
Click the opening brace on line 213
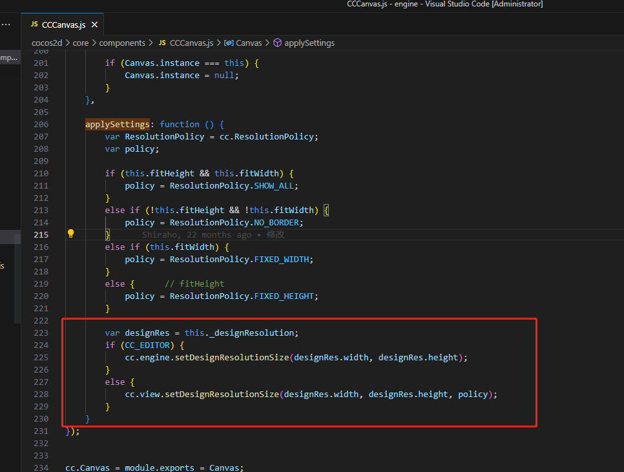point(326,210)
